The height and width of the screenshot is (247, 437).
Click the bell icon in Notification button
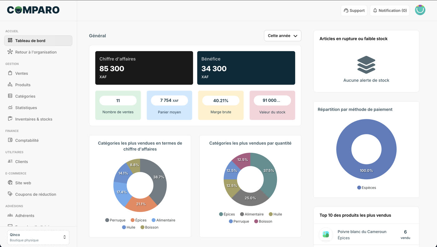[375, 11]
